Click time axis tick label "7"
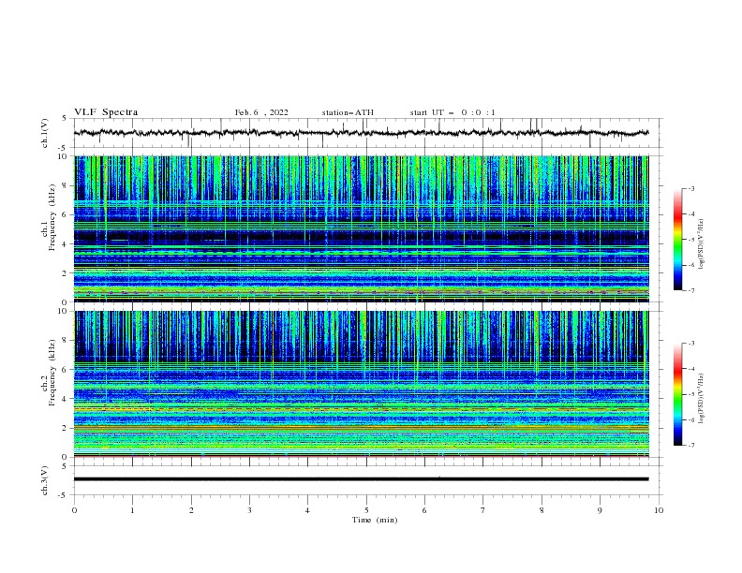Image resolution: width=742 pixels, height=573 pixels. point(483,510)
